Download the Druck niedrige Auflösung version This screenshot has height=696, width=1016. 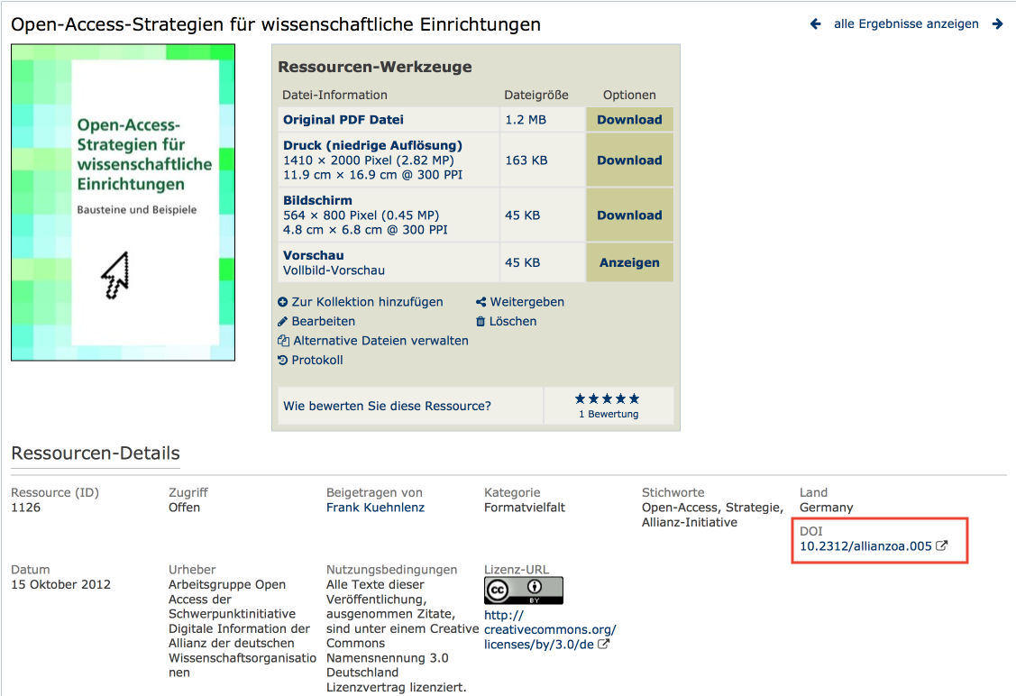[629, 160]
